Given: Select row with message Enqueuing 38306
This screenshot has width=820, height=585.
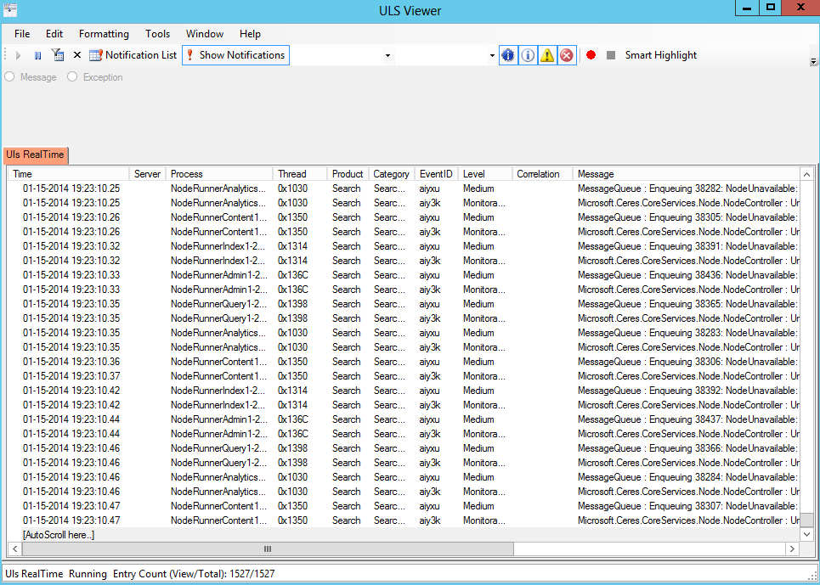Looking at the screenshot, I should pos(404,362).
